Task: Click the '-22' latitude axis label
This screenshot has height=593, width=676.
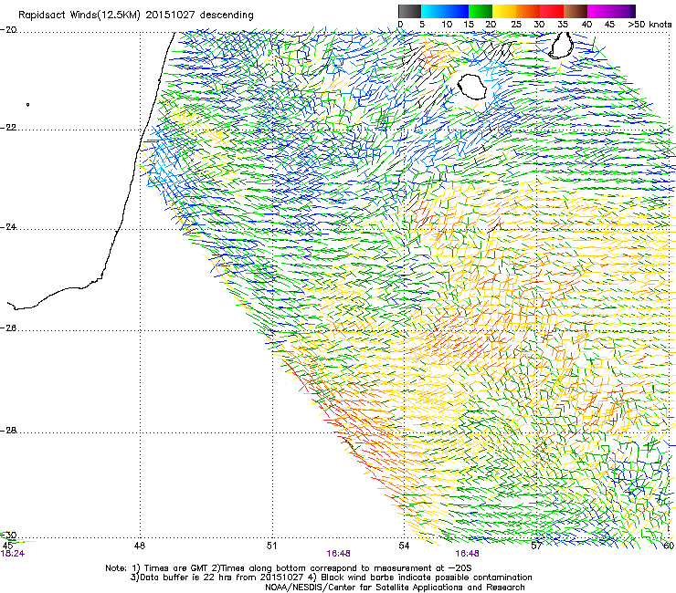Action: click(8, 128)
